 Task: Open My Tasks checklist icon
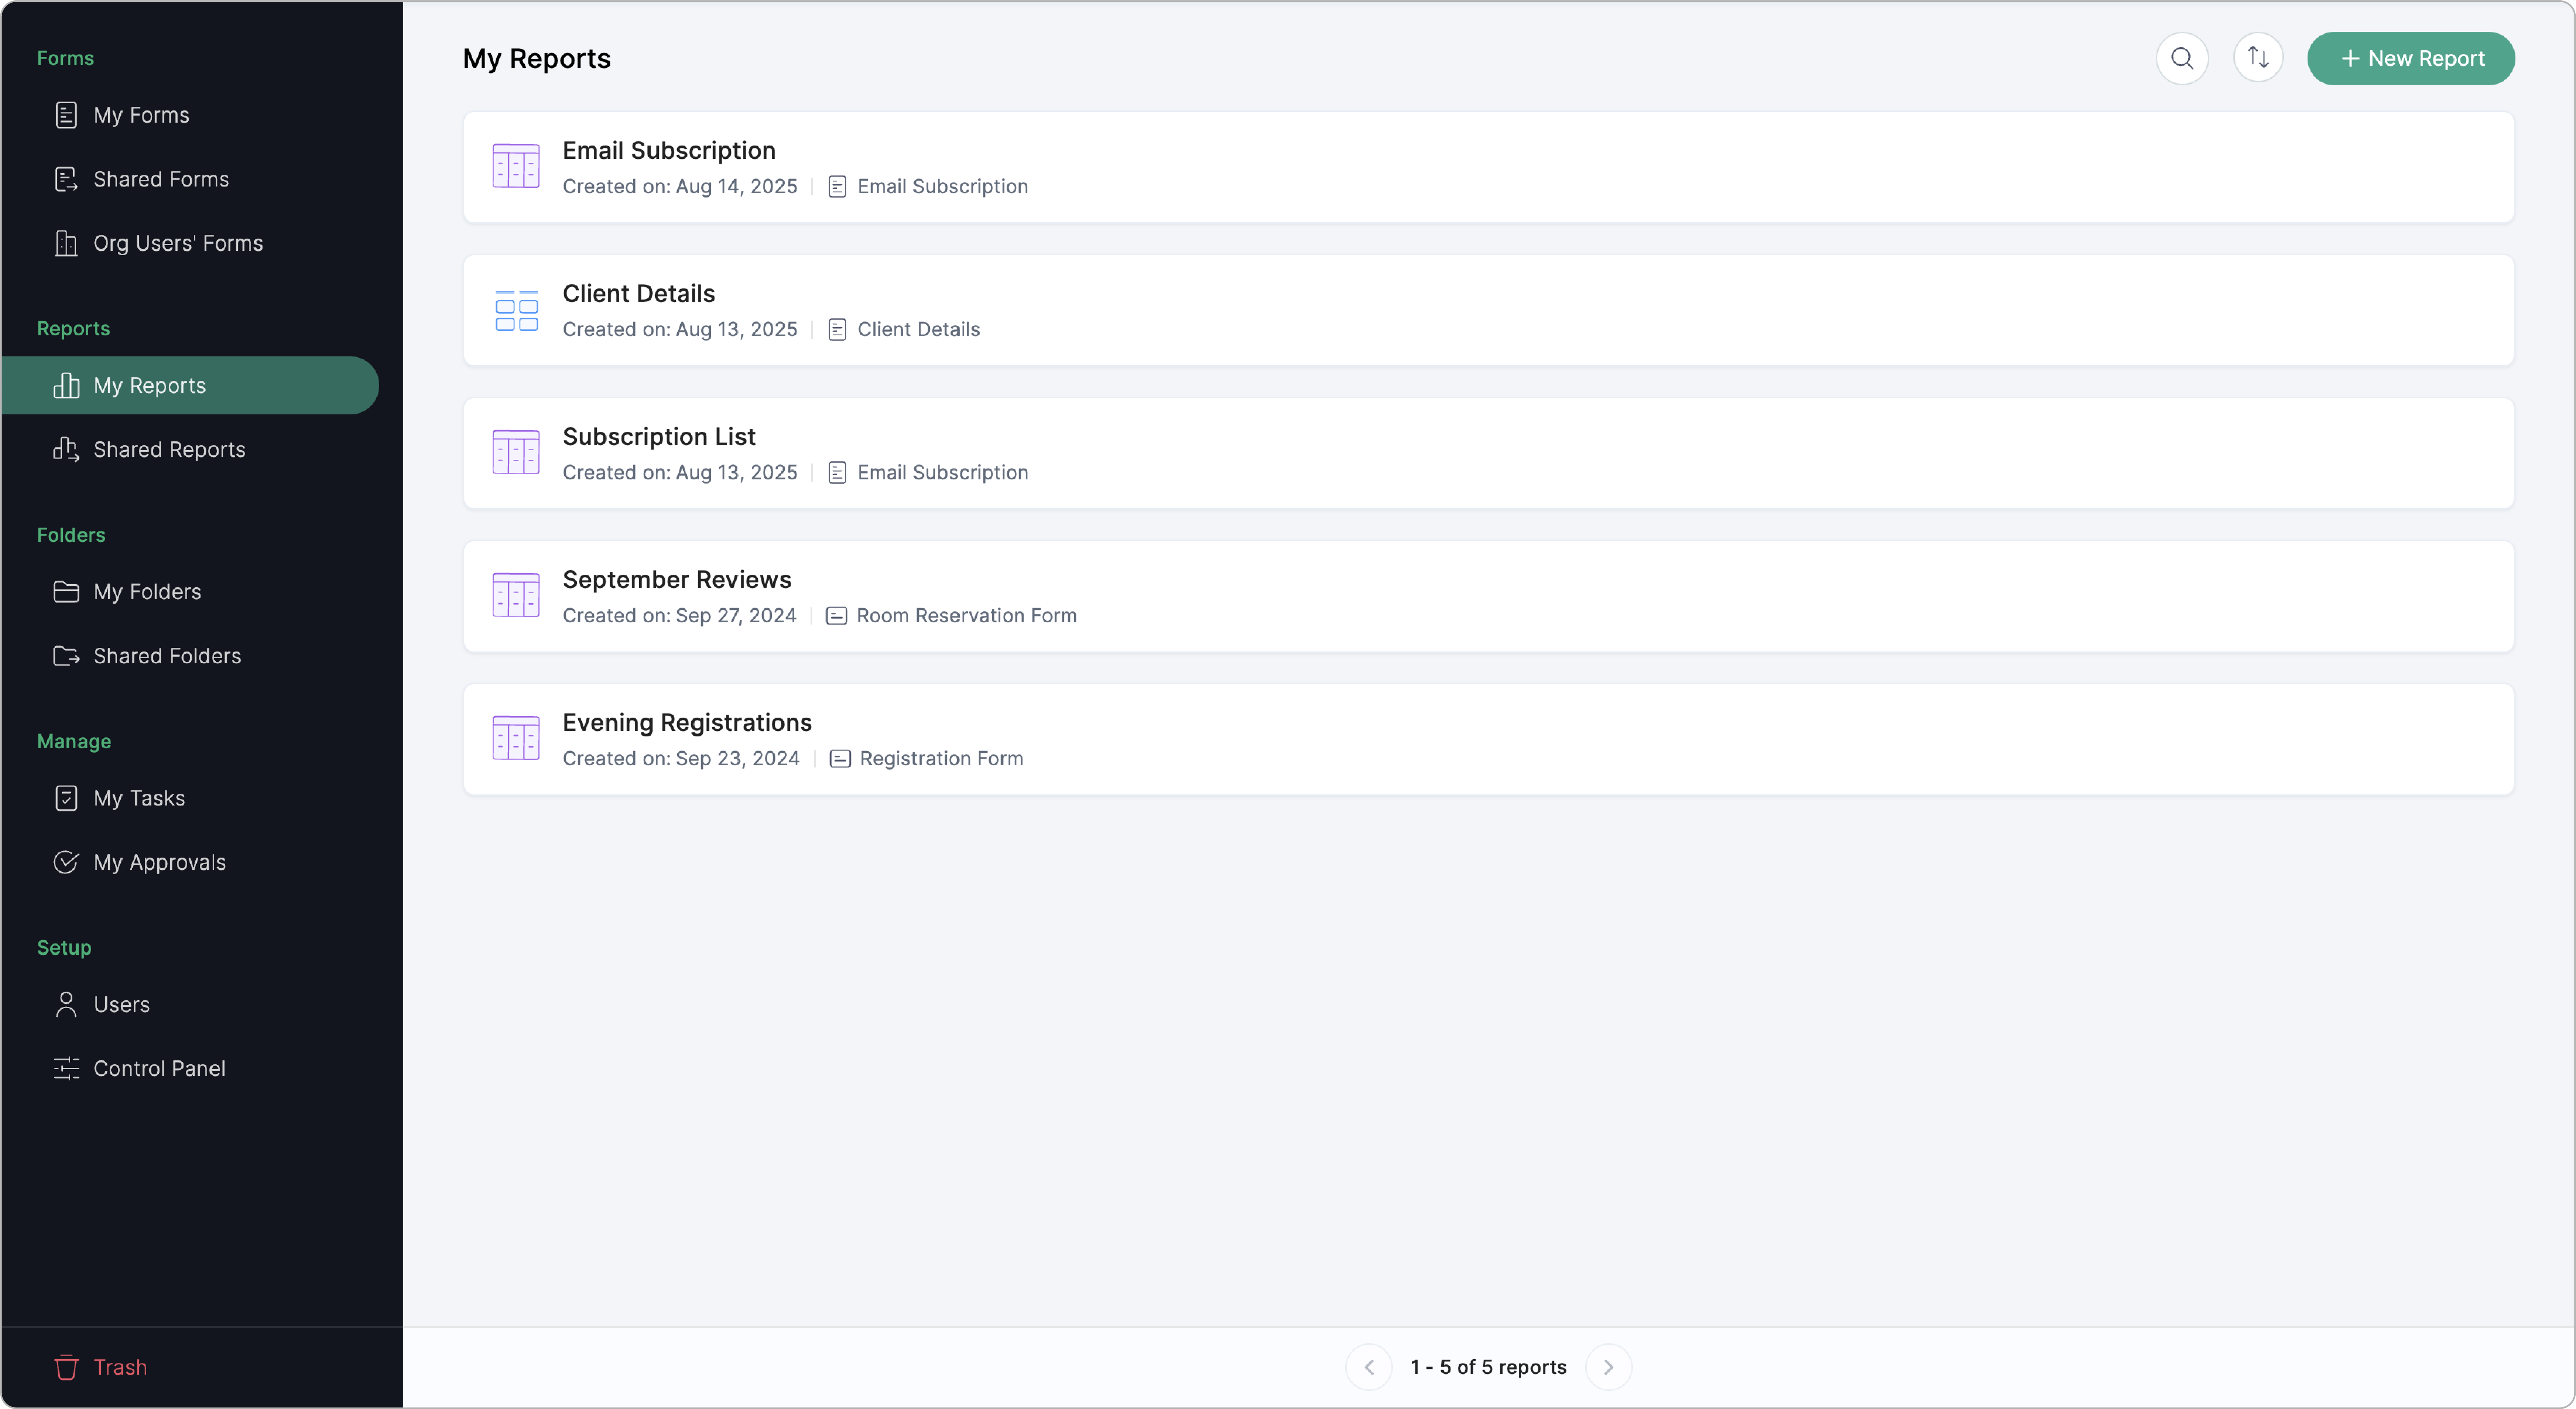pos(66,798)
